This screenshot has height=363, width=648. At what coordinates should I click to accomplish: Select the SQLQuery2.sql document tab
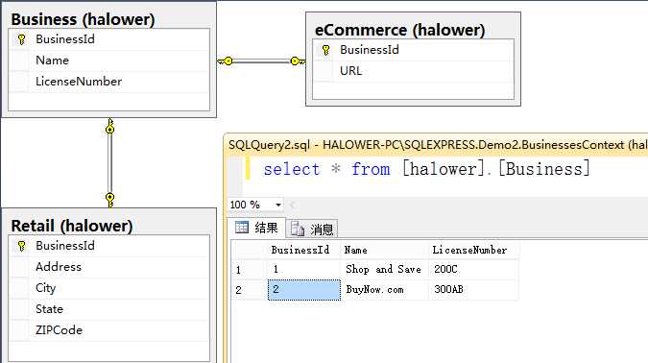coord(438,145)
